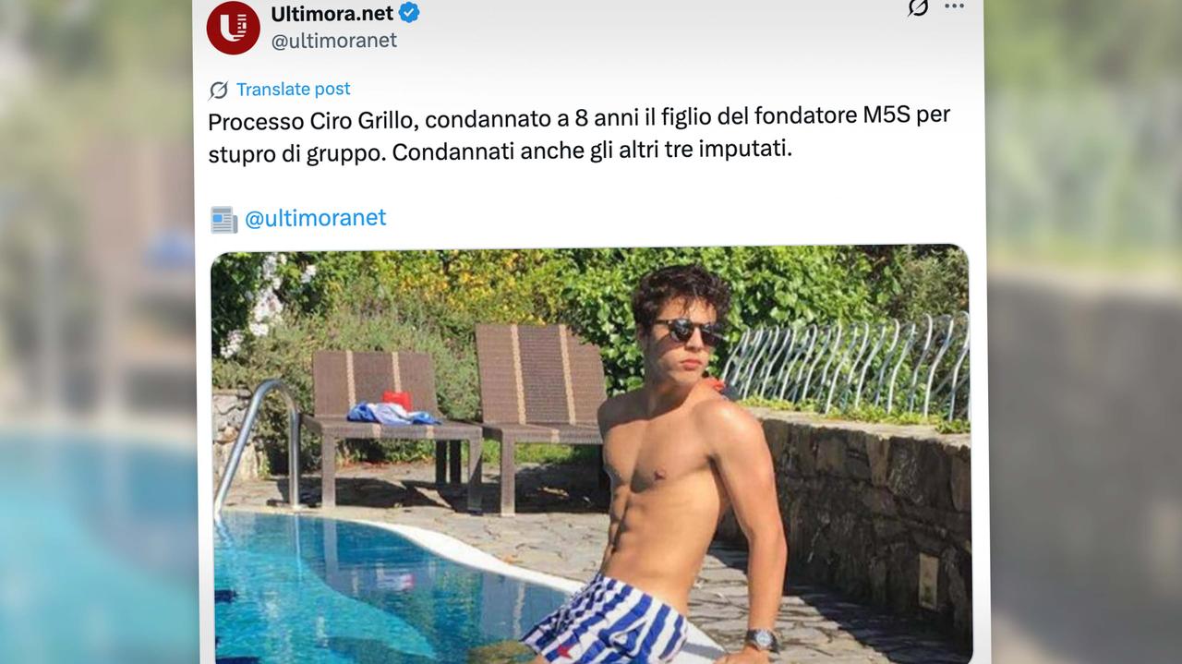
Task: Open the attached poolside photo
Action: (x=591, y=455)
